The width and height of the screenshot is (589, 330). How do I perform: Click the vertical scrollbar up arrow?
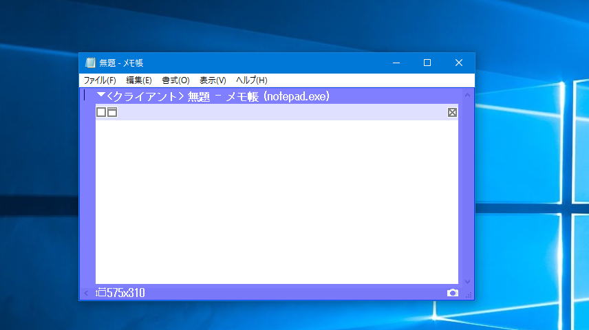pyautogui.click(x=467, y=95)
